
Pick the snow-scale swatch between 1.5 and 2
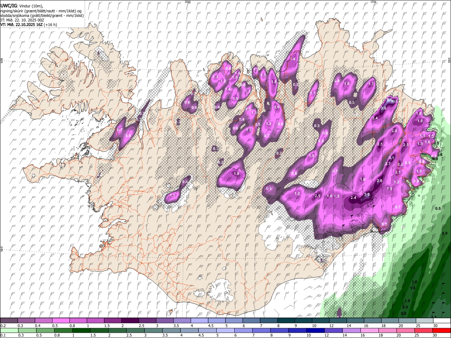tap(112, 320)
